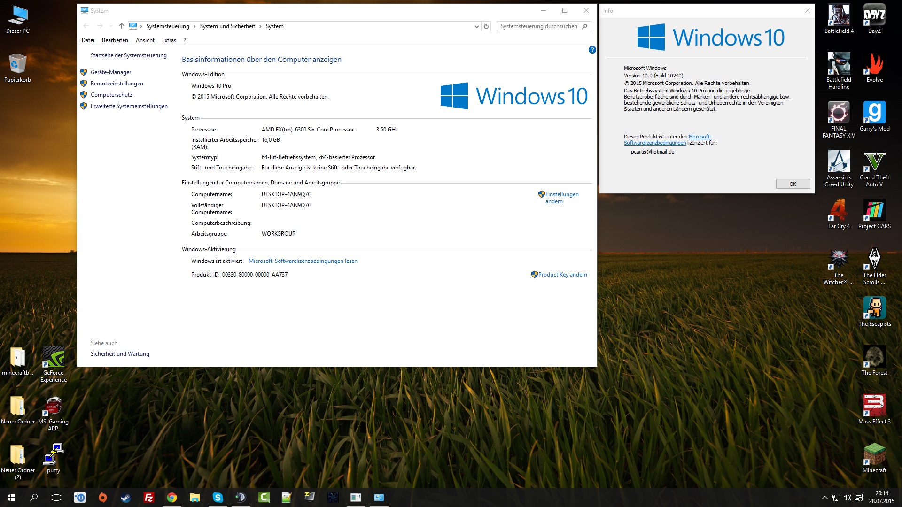Expand the chevron after Systemsteuerung breadcrumb

(194, 26)
